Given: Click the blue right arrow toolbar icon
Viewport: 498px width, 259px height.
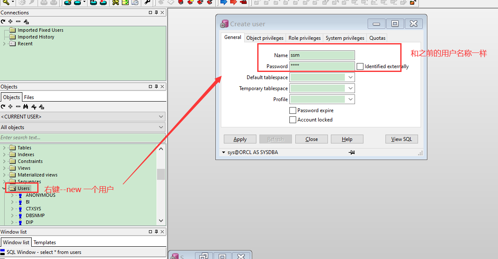Looking at the screenshot, I should click(223, 2).
